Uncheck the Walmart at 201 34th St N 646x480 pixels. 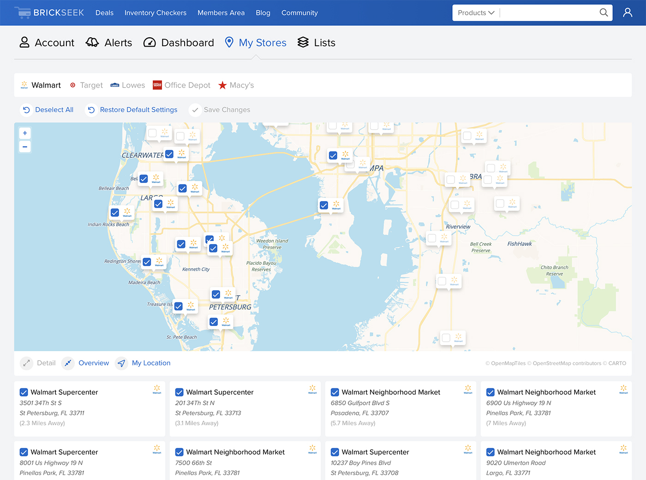click(x=179, y=392)
